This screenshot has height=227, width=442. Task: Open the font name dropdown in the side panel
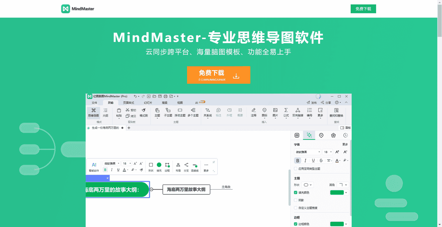point(307,152)
